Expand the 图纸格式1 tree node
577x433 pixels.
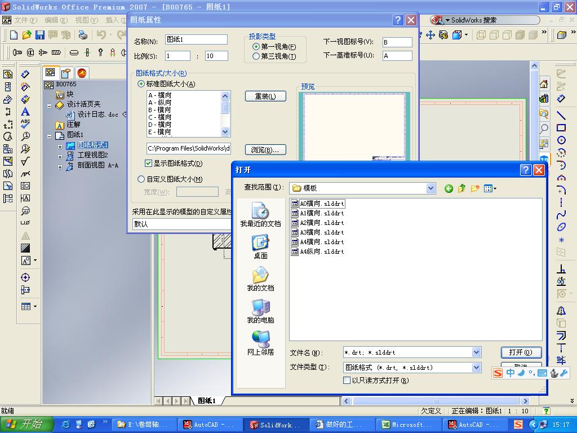pyautogui.click(x=60, y=147)
